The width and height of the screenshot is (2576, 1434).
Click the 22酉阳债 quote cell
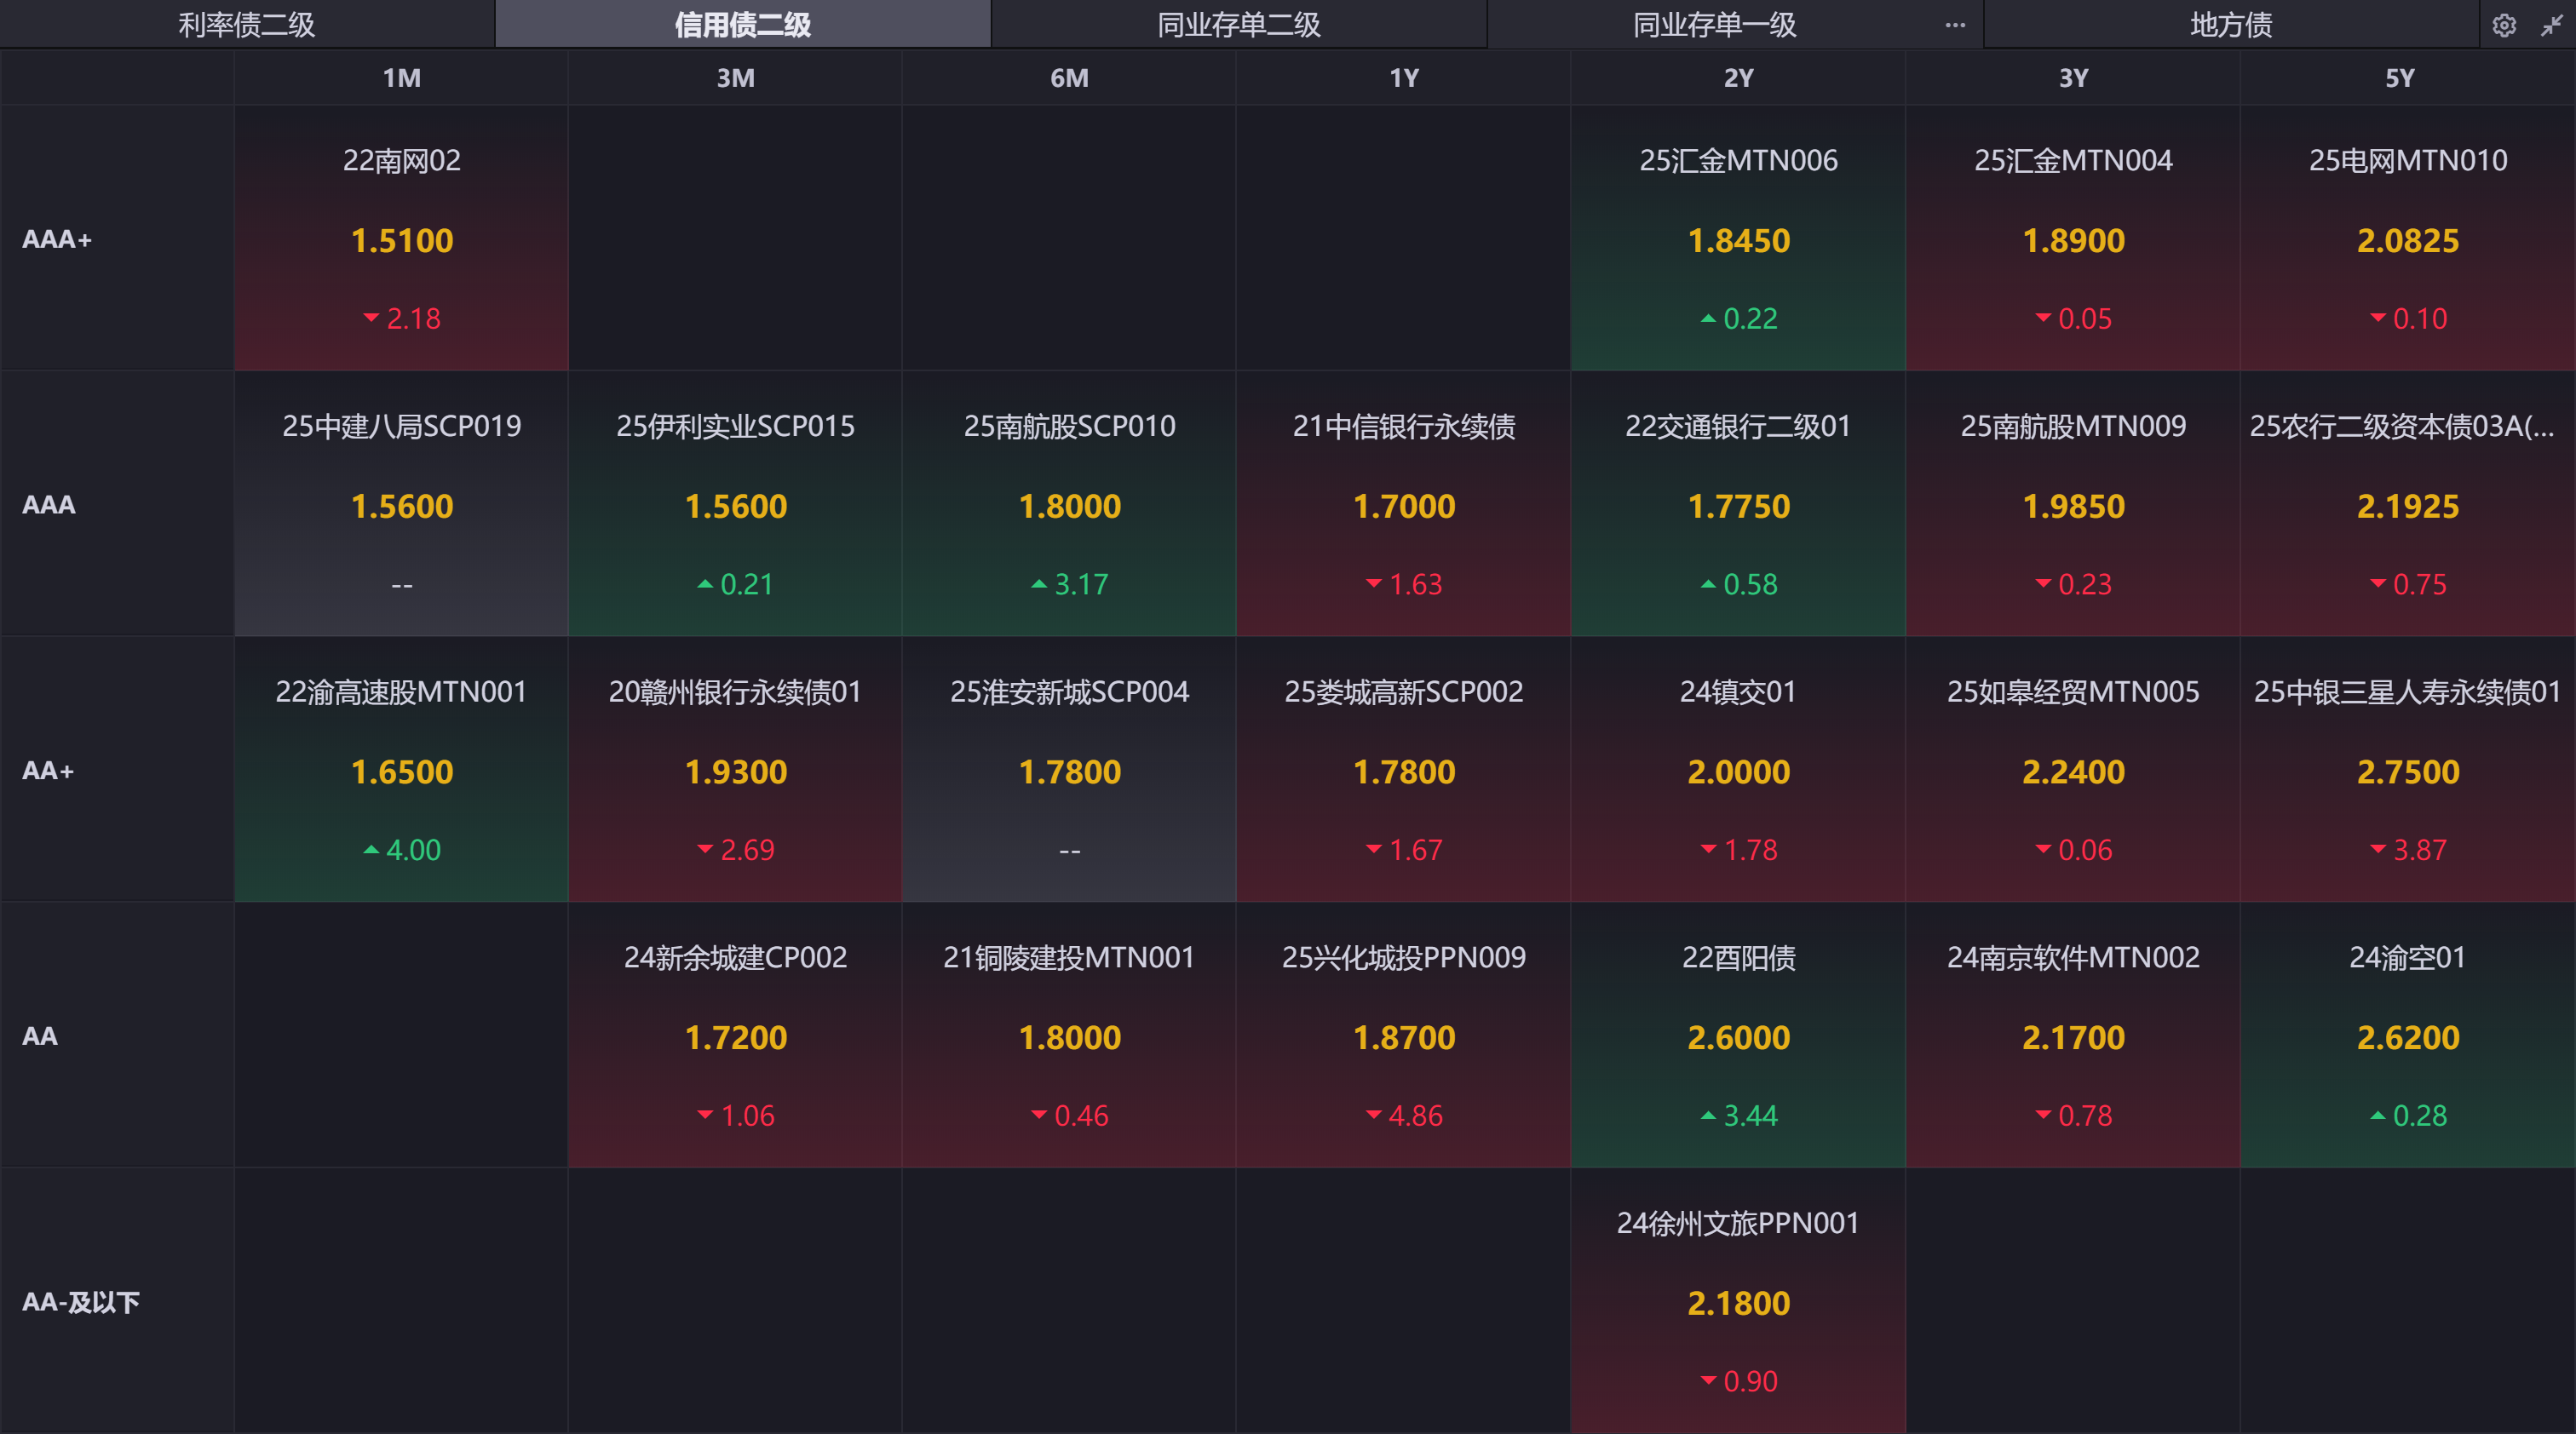pos(1738,1036)
